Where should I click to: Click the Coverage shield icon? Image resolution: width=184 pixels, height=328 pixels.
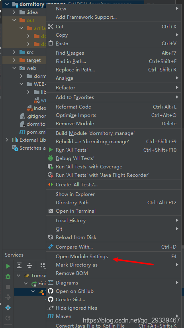point(51,166)
